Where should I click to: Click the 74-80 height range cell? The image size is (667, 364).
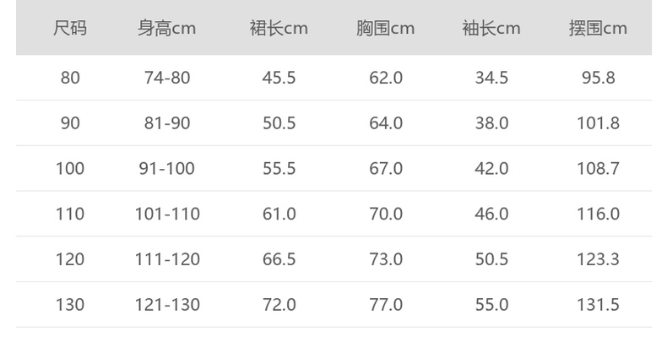167,78
